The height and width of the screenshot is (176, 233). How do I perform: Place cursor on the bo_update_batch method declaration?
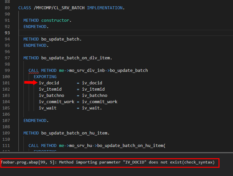coord(60,39)
